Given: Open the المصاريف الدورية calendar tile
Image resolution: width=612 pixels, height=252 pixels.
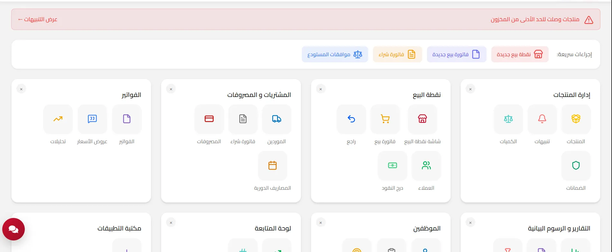Looking at the screenshot, I should (272, 166).
